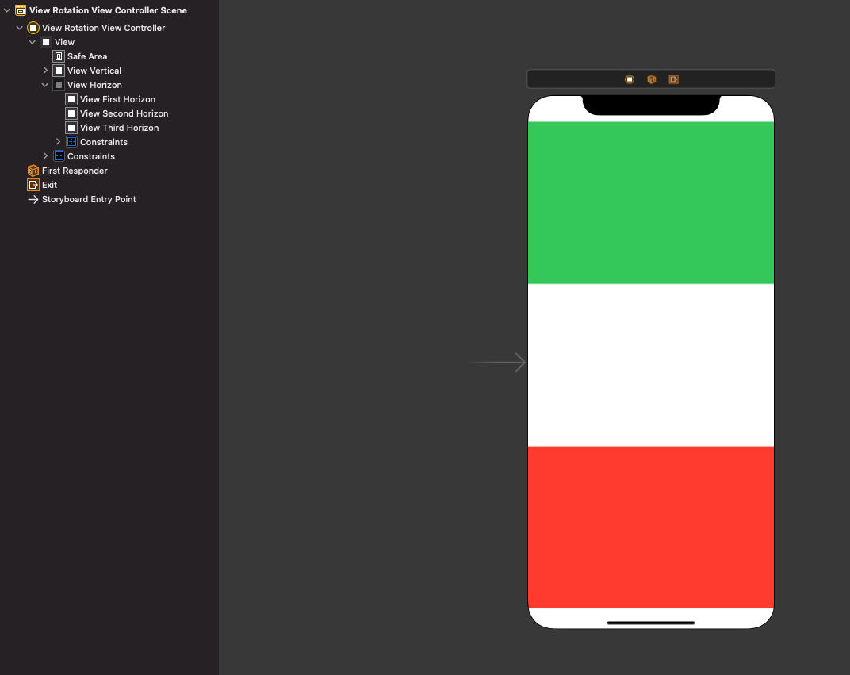This screenshot has height=675, width=850.
Task: Select 'View Third Horizon' in outline
Action: (119, 128)
